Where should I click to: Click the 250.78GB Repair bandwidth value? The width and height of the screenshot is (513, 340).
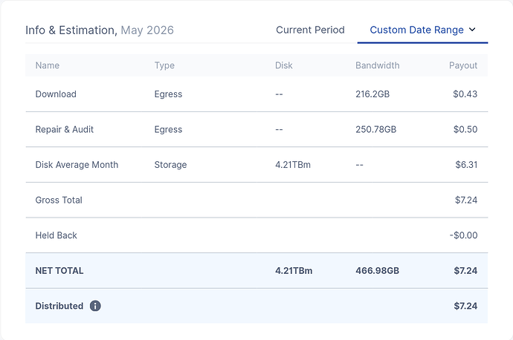click(x=376, y=129)
